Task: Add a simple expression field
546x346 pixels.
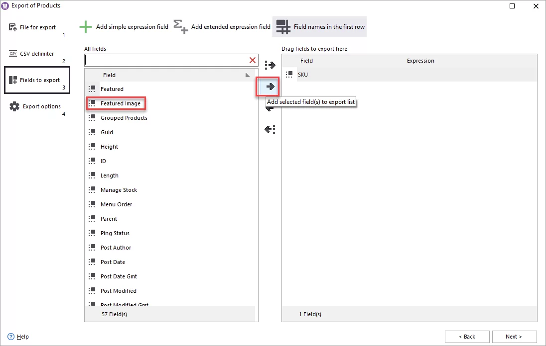Action: click(124, 27)
